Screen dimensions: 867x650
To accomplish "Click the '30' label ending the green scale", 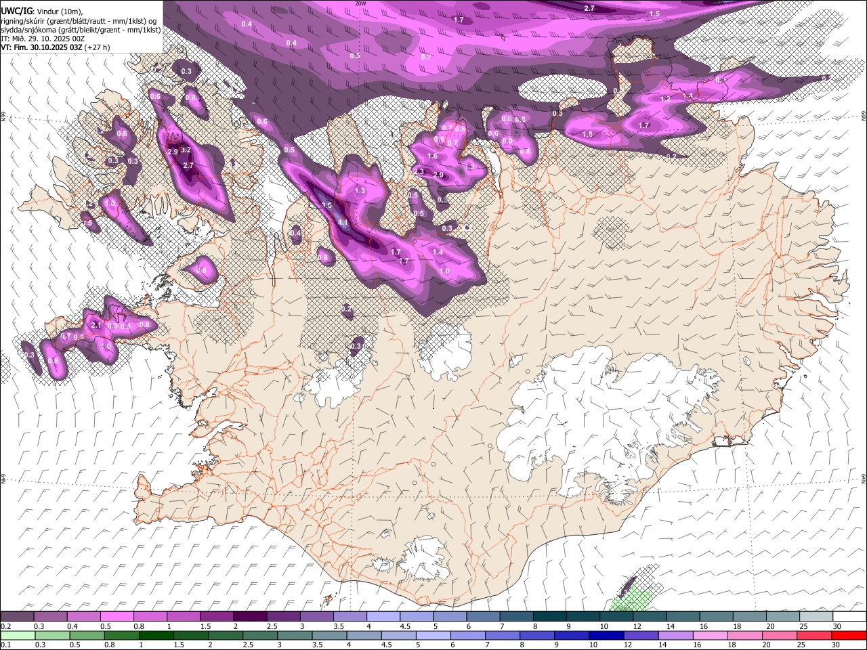I will (837, 645).
